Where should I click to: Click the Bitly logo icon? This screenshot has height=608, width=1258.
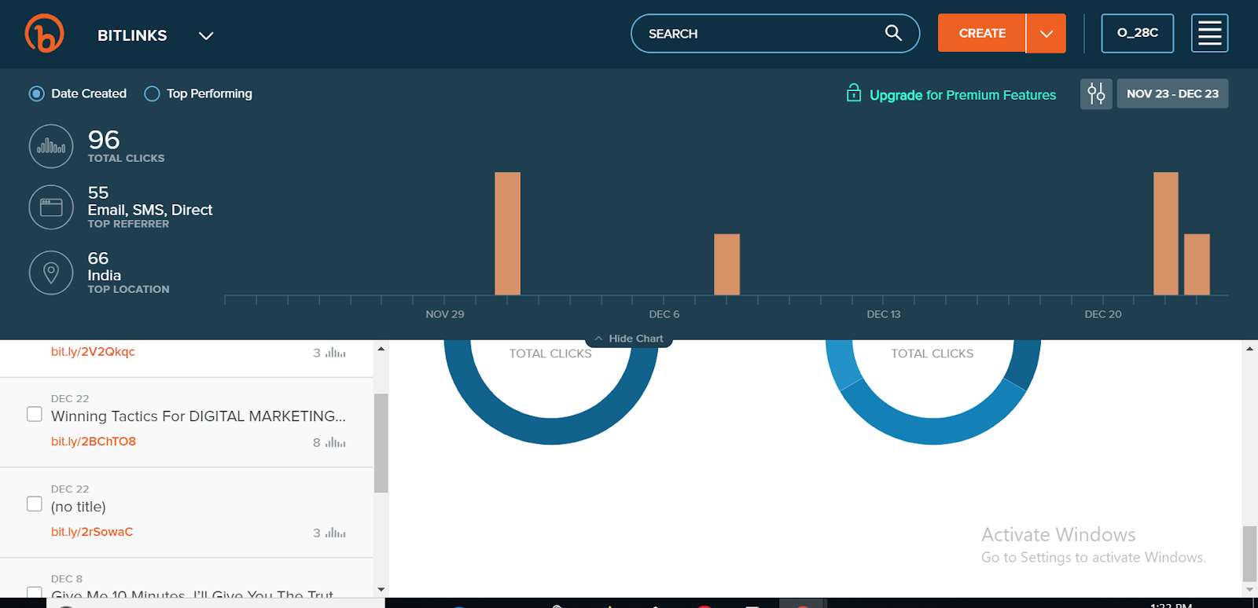tap(44, 34)
